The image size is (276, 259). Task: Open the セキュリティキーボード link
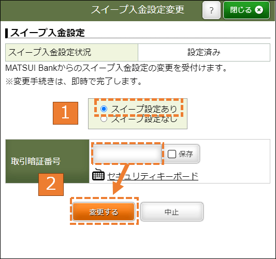[x=153, y=176]
